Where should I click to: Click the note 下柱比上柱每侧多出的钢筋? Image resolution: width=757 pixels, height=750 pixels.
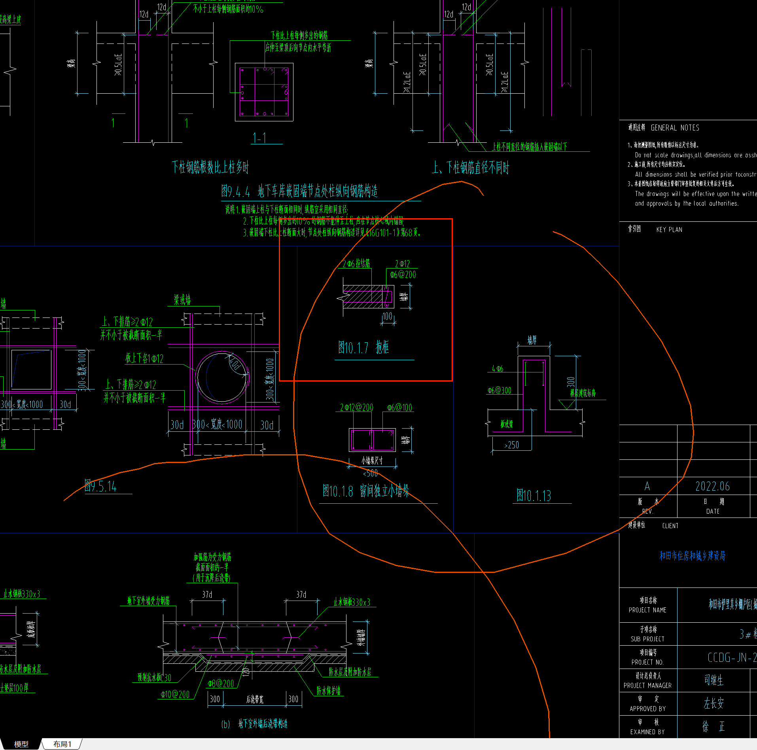click(299, 35)
